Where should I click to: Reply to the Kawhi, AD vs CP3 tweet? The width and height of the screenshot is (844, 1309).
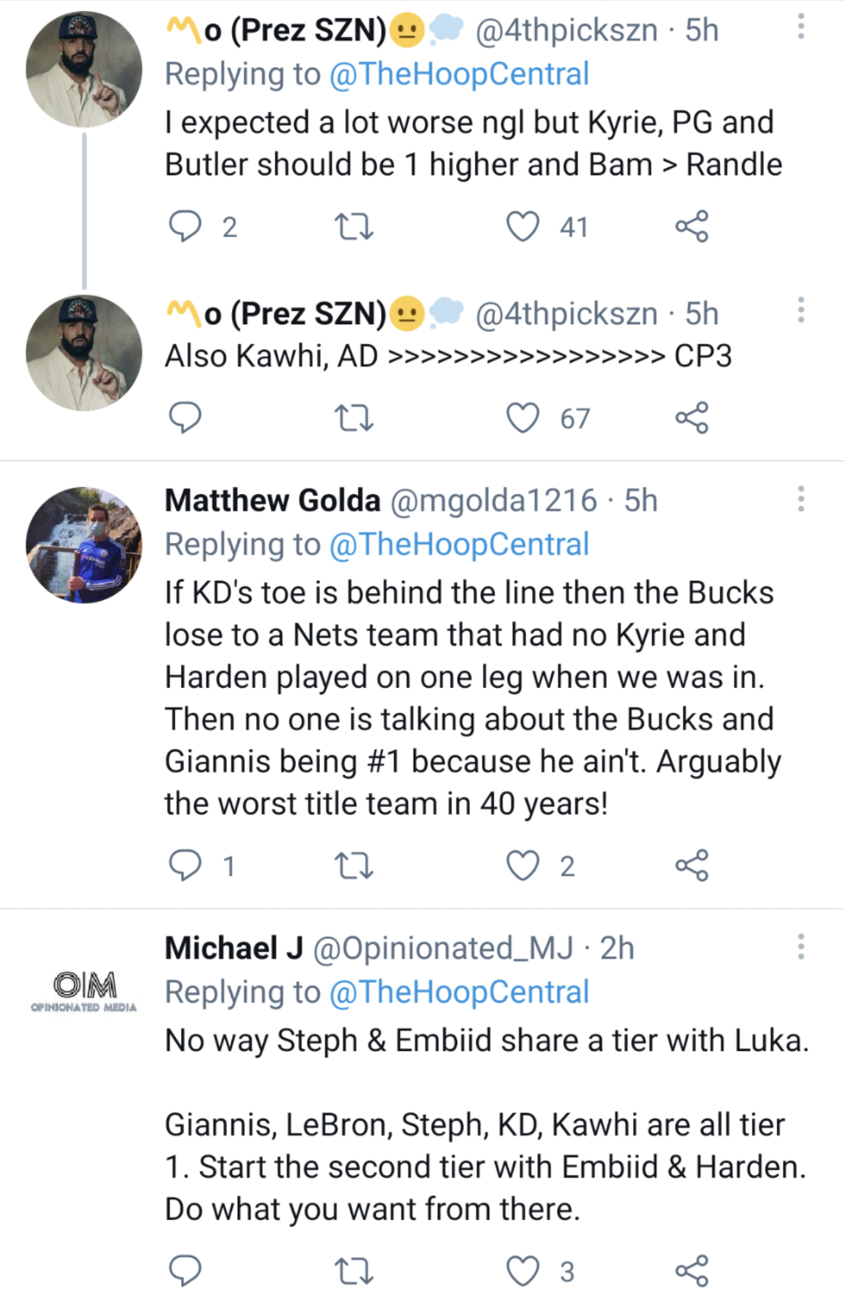click(x=185, y=418)
